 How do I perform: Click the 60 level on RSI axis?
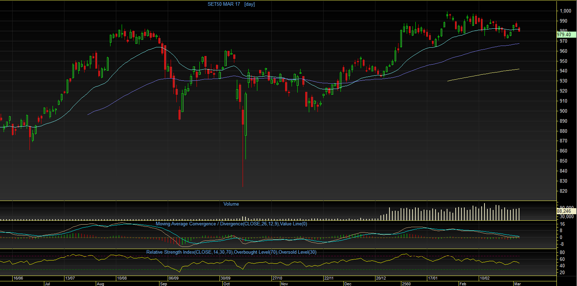tap(562, 259)
